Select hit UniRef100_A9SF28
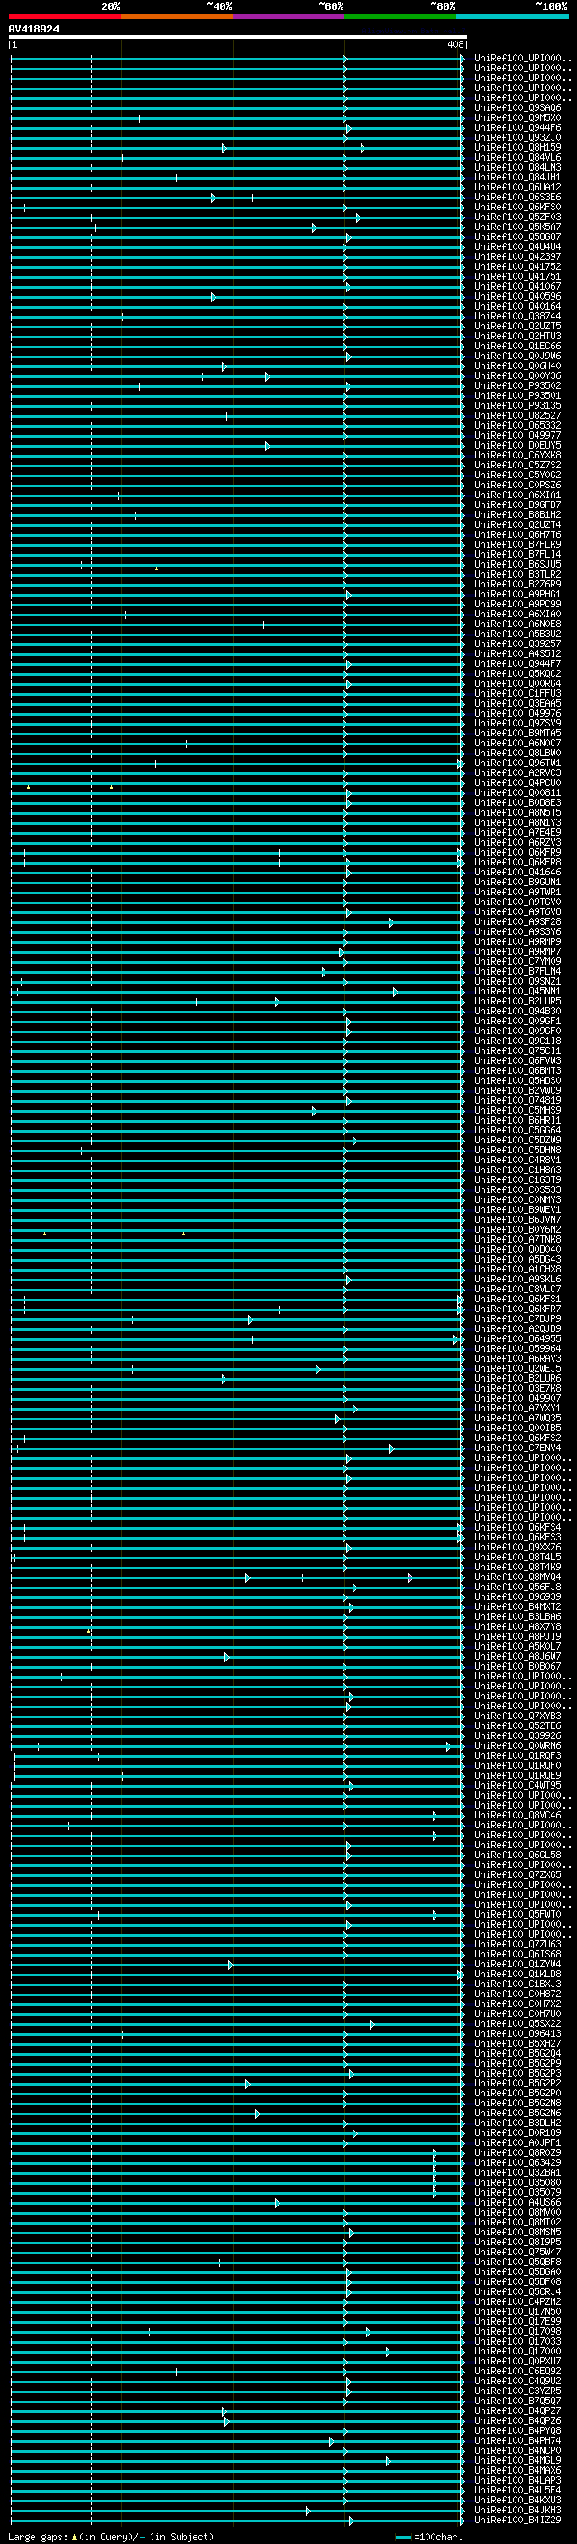The image size is (577, 2544). click(517, 921)
